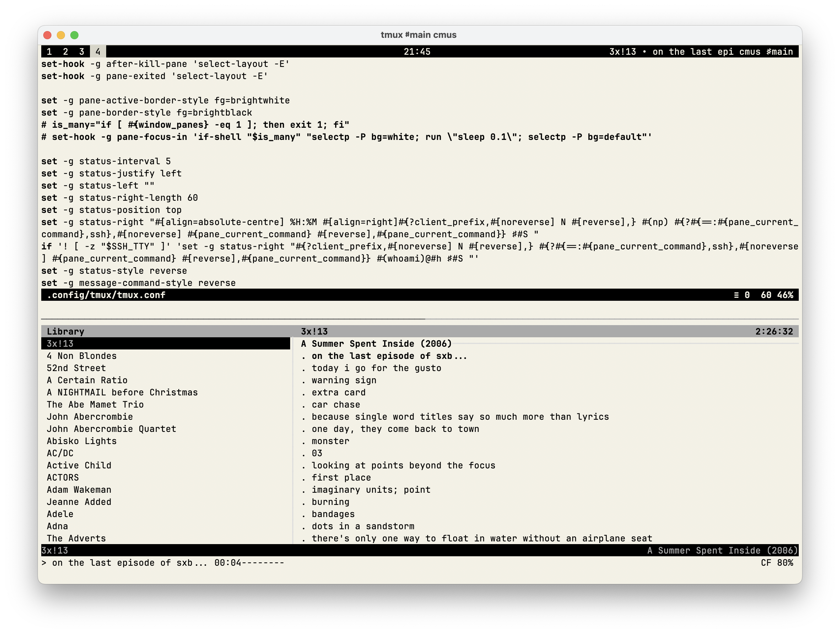The width and height of the screenshot is (840, 634).
Task: Click the active window 4 tab
Action: point(98,52)
